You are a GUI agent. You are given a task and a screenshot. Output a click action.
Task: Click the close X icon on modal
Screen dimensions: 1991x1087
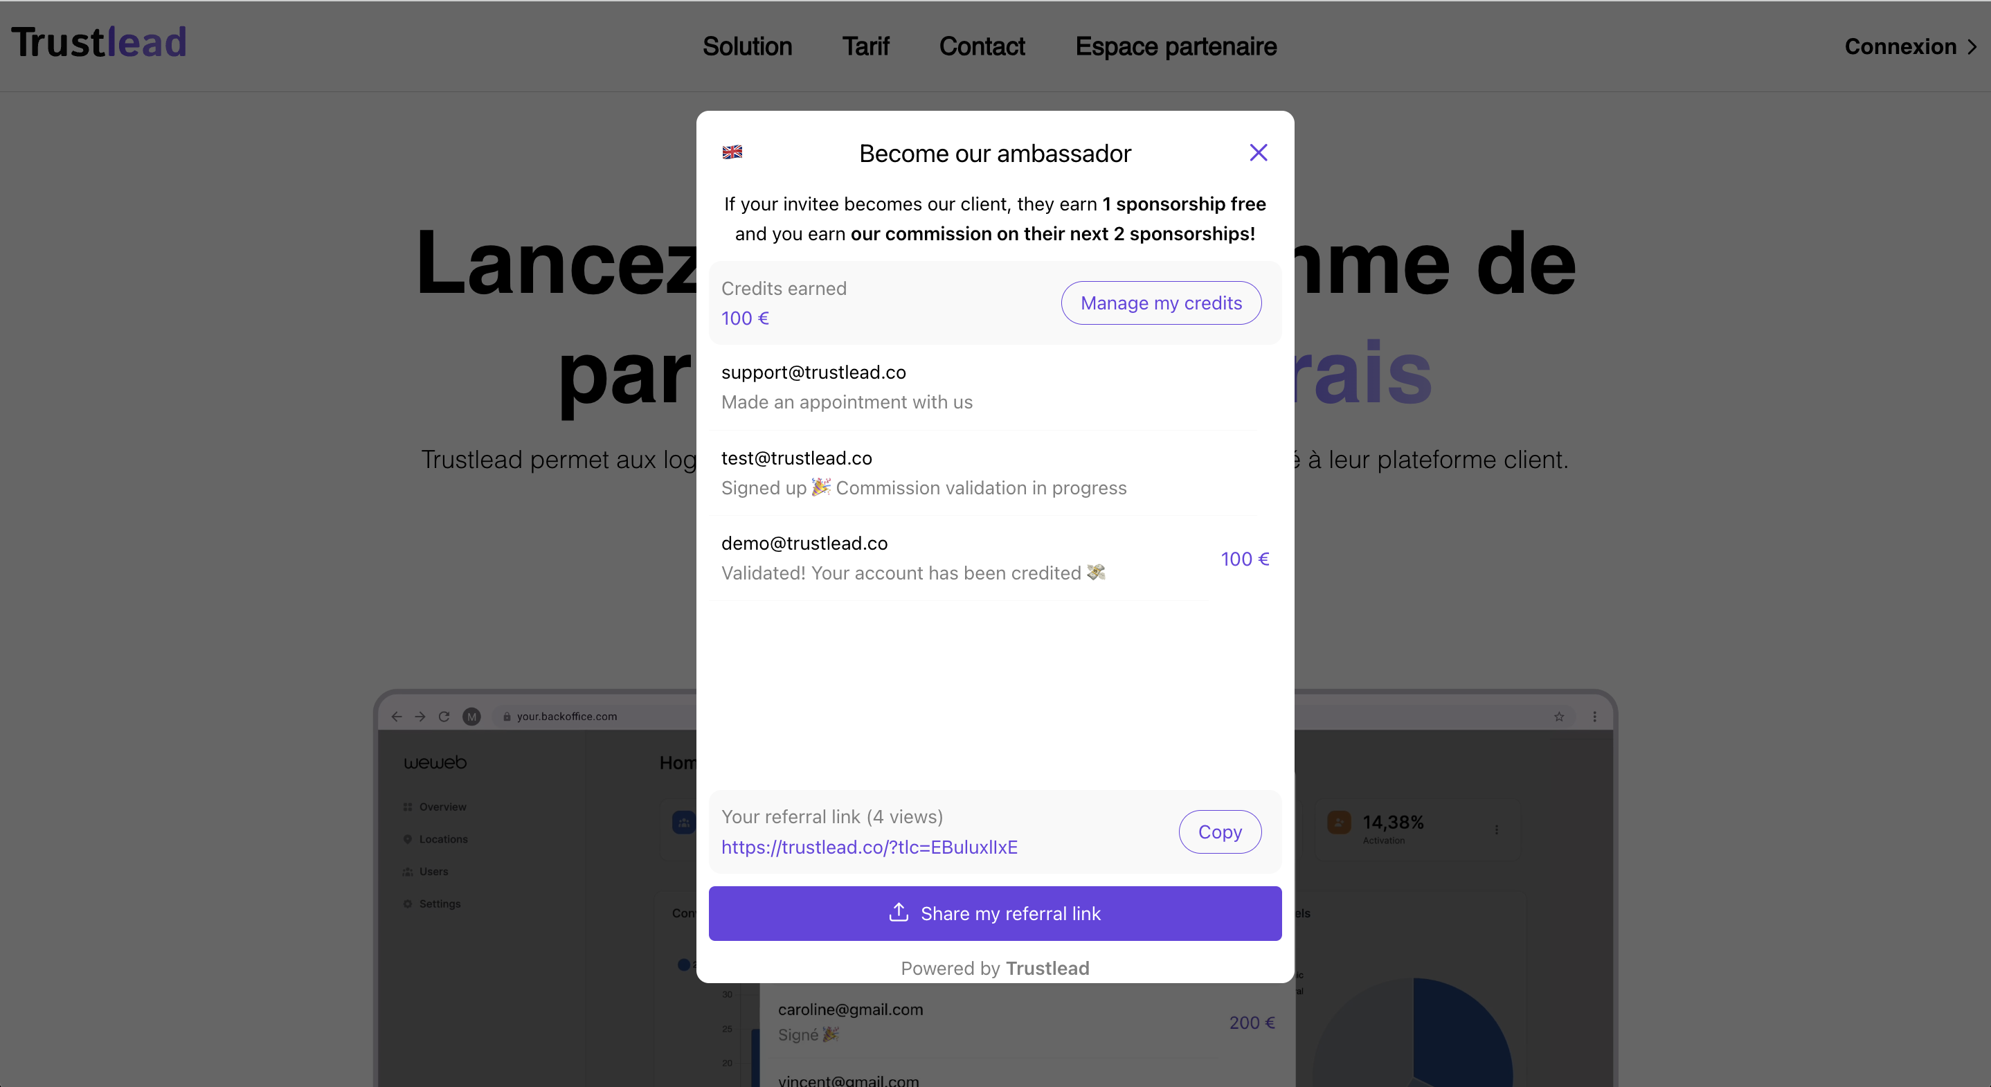[x=1258, y=152]
